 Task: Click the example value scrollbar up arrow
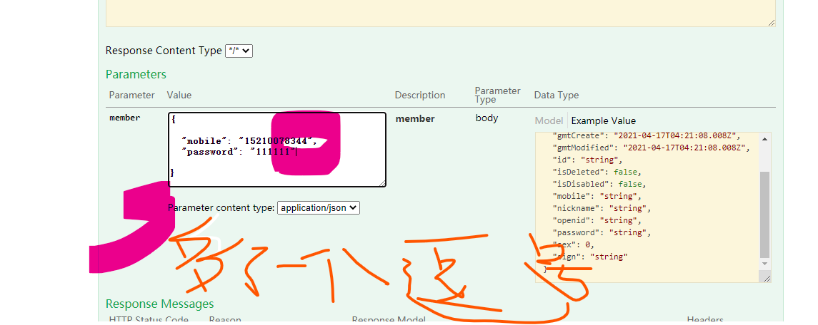(764, 139)
